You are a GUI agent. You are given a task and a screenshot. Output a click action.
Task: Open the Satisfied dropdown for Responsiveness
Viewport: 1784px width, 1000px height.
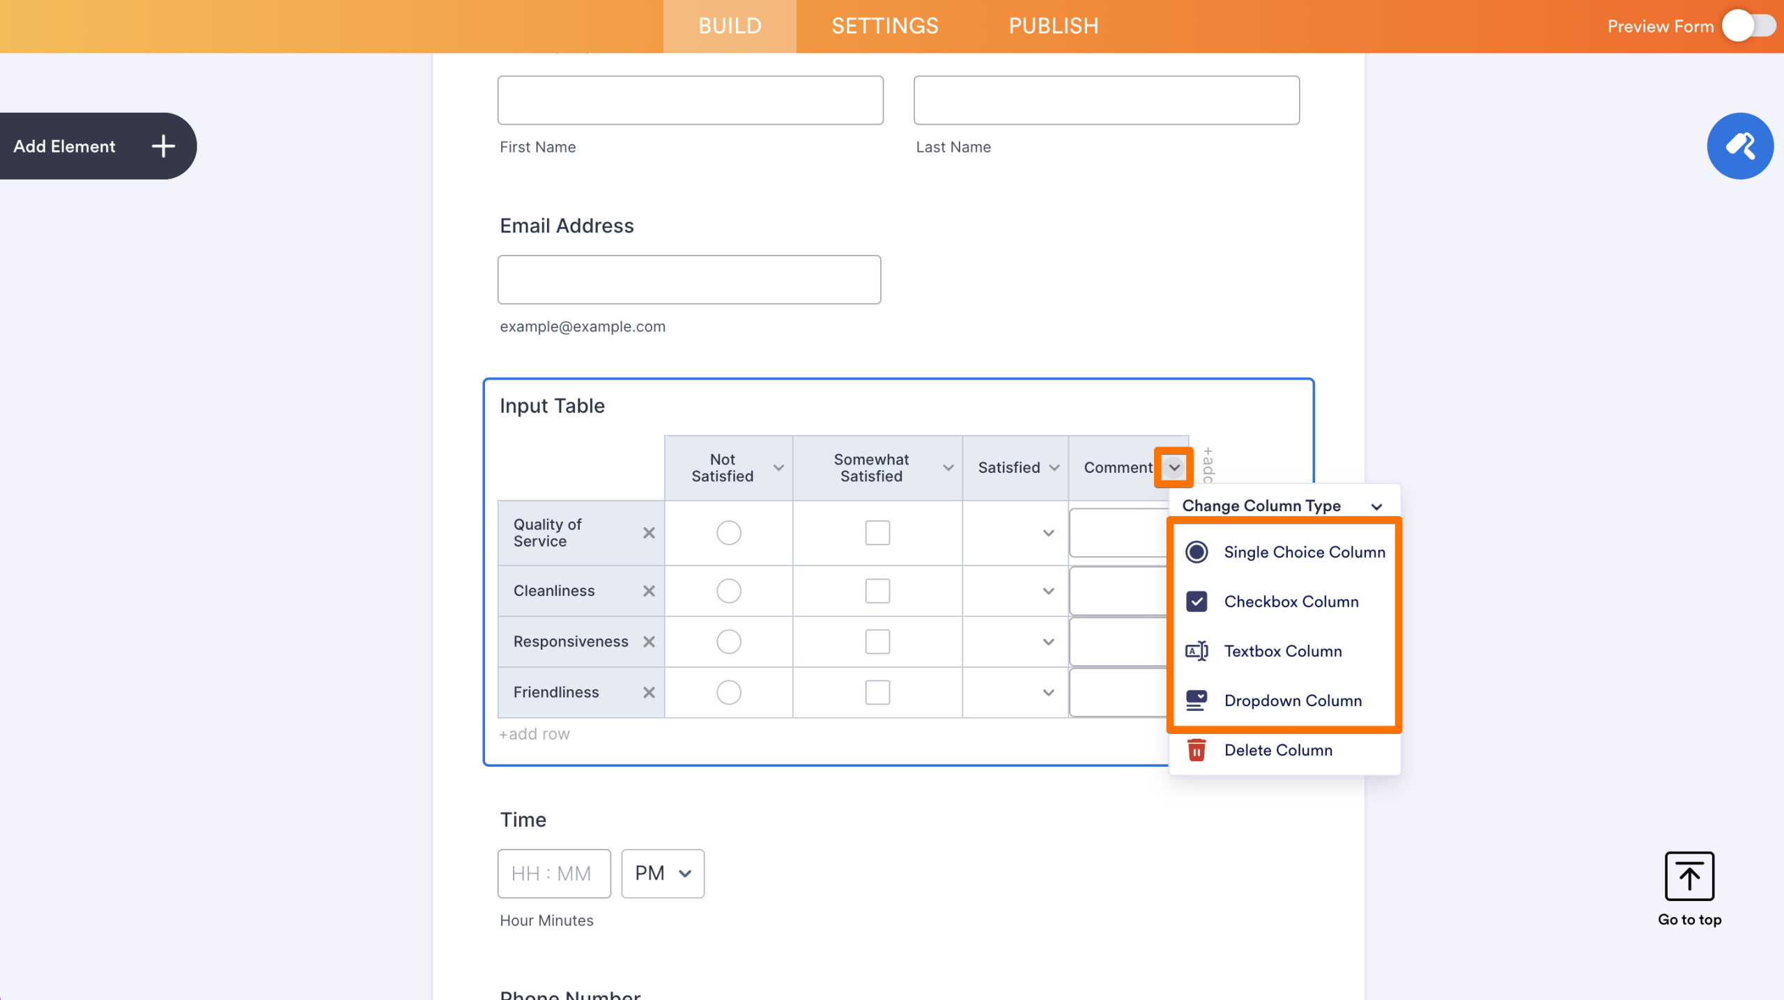pyautogui.click(x=1047, y=641)
